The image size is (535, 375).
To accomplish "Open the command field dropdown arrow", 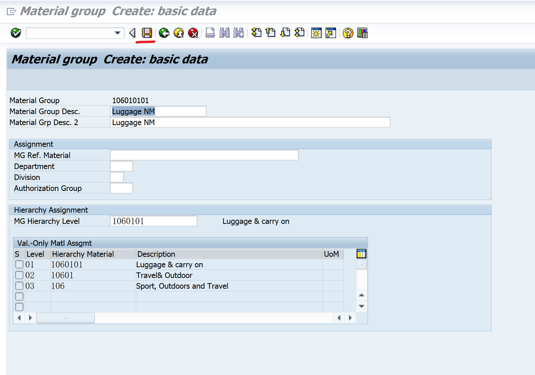I will click(118, 33).
